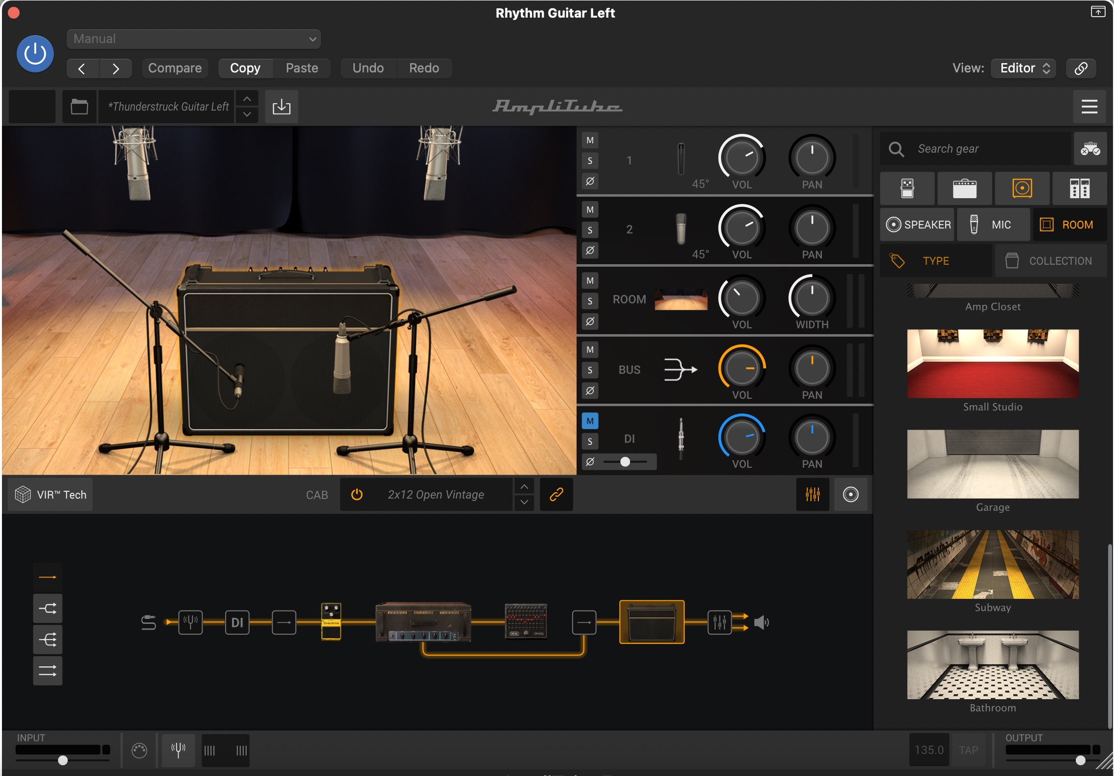Click the Paste button
The width and height of the screenshot is (1114, 776).
pos(302,68)
